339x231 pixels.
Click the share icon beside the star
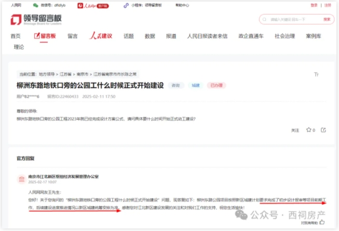pos(323,130)
